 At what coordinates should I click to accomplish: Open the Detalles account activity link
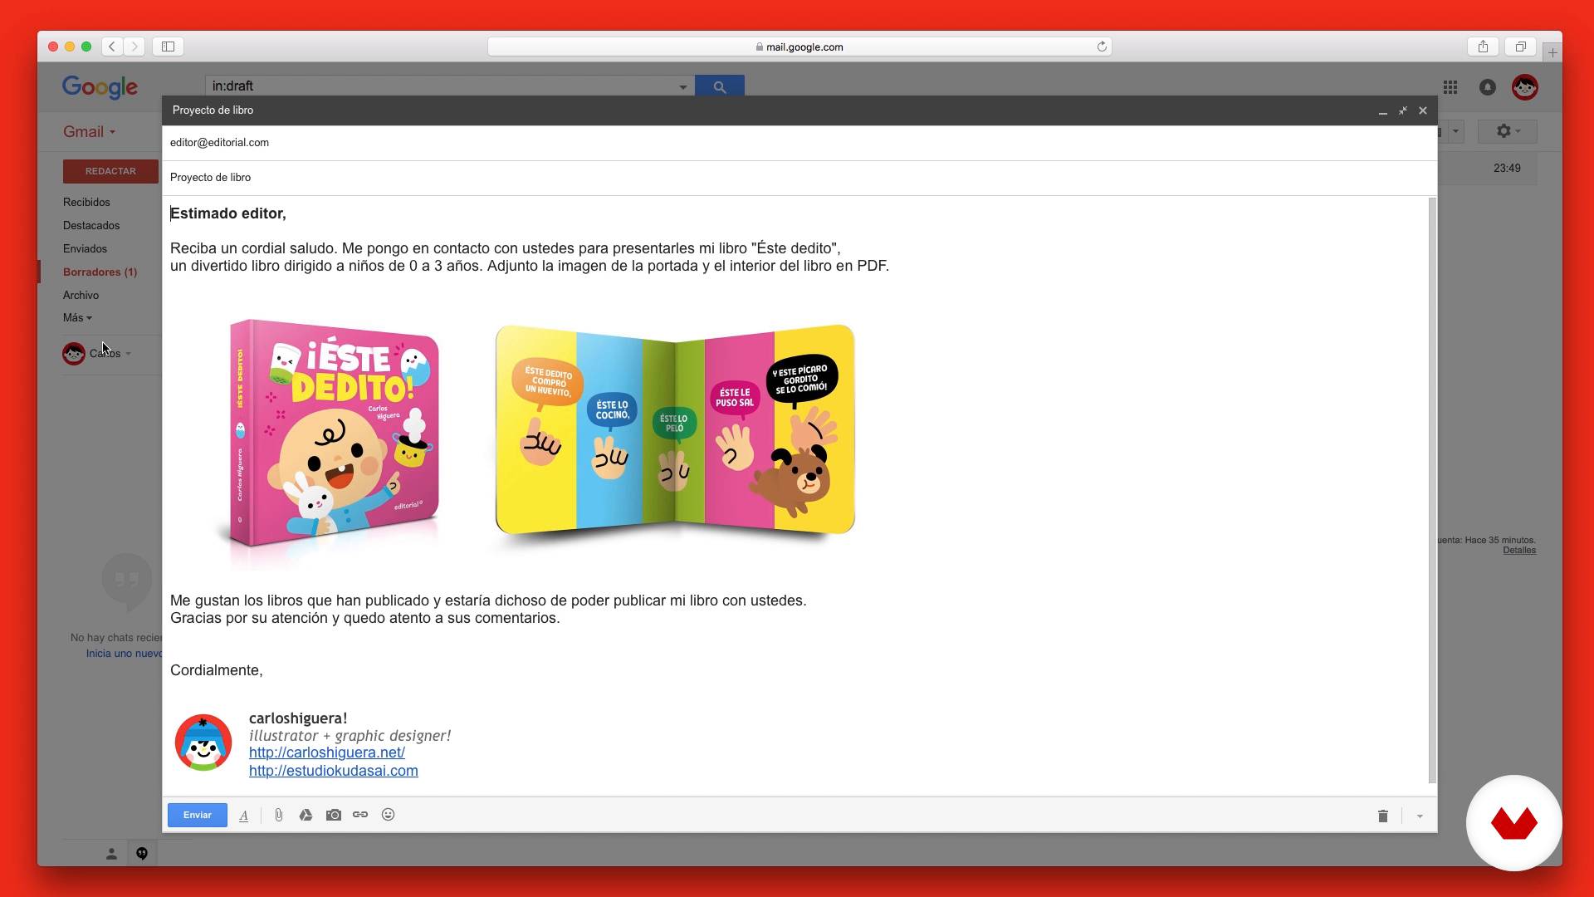point(1519,551)
